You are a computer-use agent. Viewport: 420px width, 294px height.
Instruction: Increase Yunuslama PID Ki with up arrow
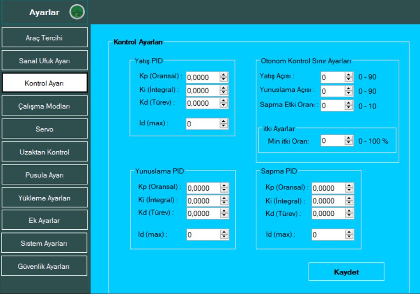224,198
